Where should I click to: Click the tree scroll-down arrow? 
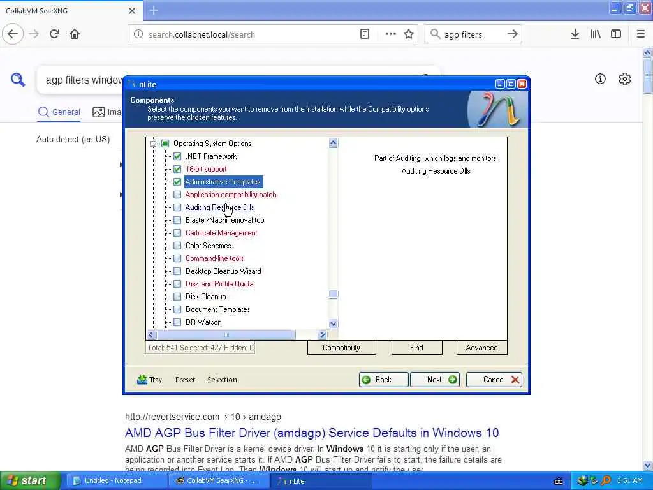click(x=333, y=323)
